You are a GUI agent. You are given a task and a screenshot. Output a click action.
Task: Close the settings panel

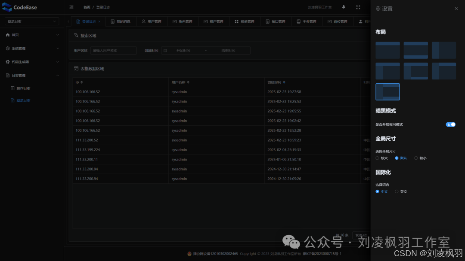[x=456, y=9]
